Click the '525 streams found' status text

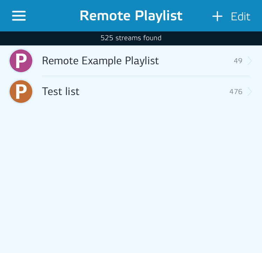131,38
